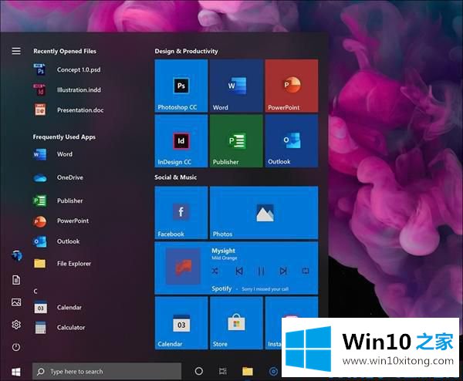Click the Spotify album art thumbnail
The image size is (463, 381).
[x=183, y=267]
